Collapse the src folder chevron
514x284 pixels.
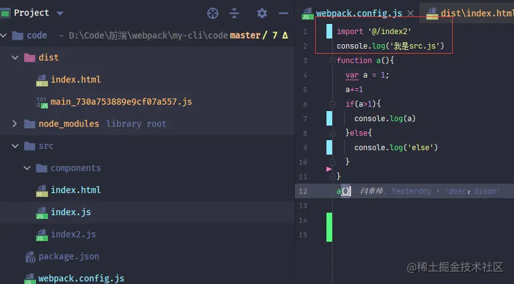point(15,146)
